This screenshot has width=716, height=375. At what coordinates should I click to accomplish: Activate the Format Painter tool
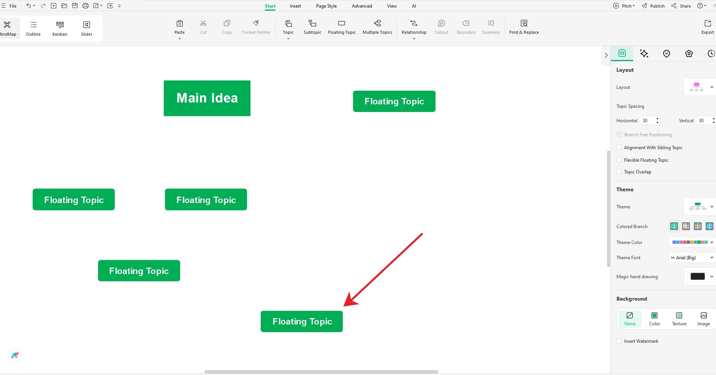pyautogui.click(x=256, y=27)
